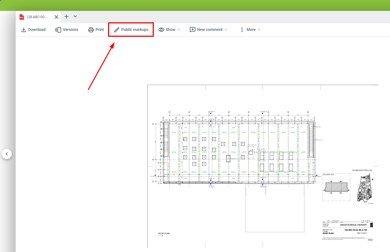Click the Download arrow icon
The width and height of the screenshot is (390, 252).
pyautogui.click(x=24, y=30)
